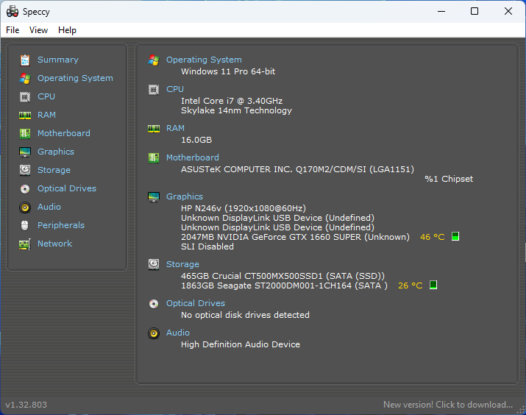
Task: Go to the CPU section in sidebar
Action: 46,96
